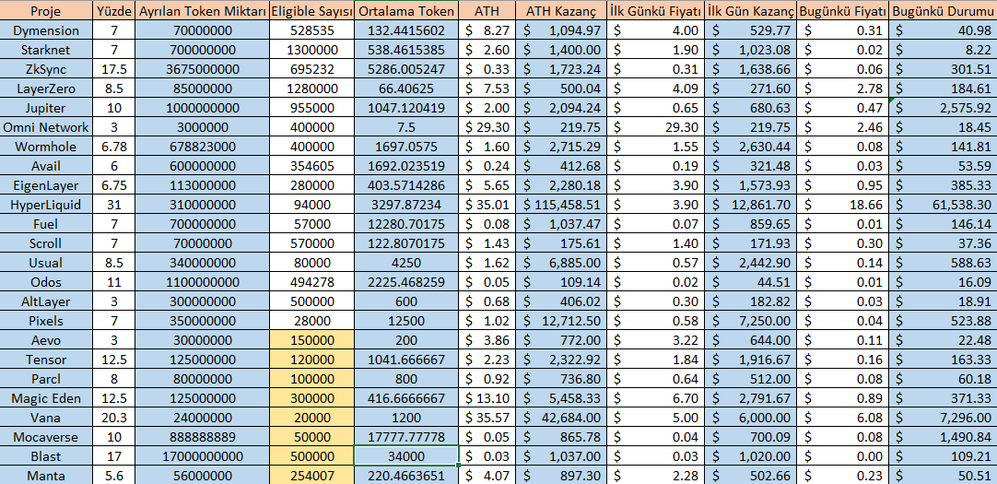Select Mocaverse Ortalama Token 17777.77778

[405, 437]
